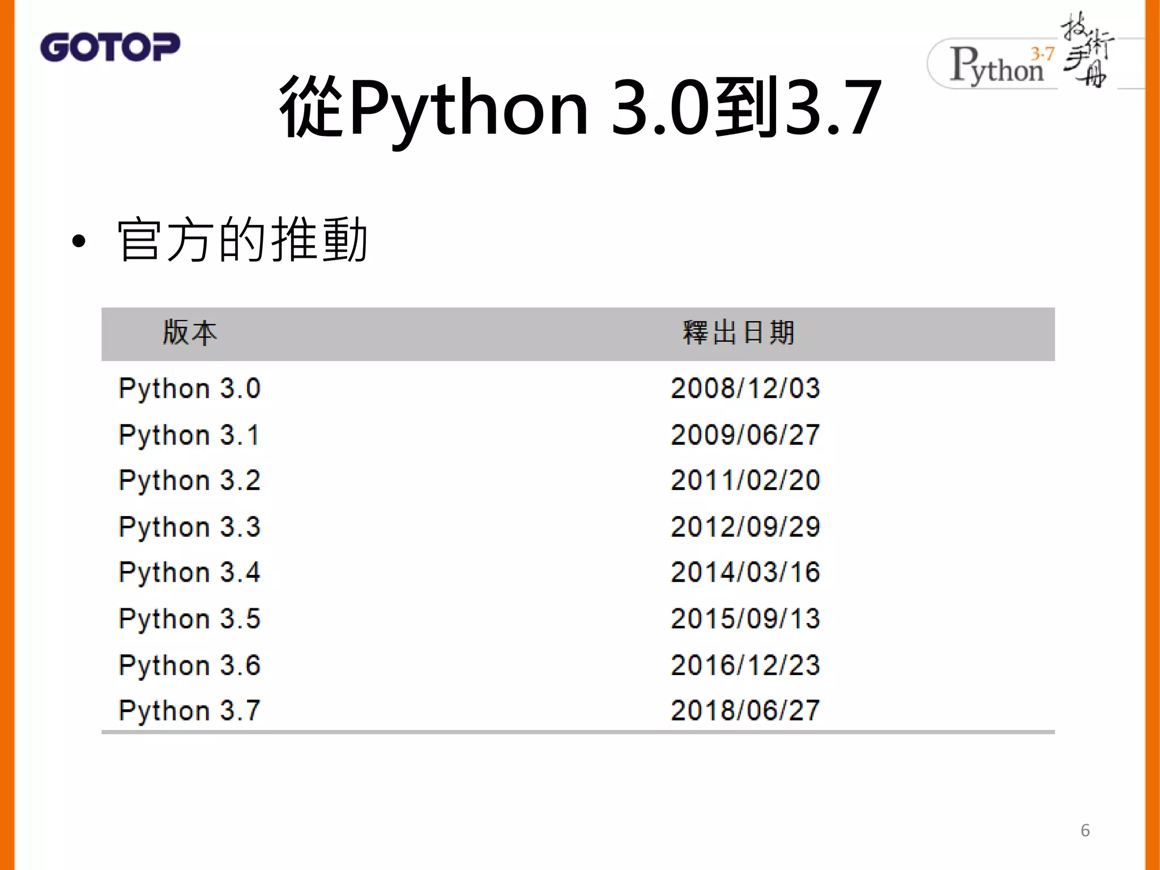Click the slide page number 6
This screenshot has height=870, width=1160.
(1085, 830)
